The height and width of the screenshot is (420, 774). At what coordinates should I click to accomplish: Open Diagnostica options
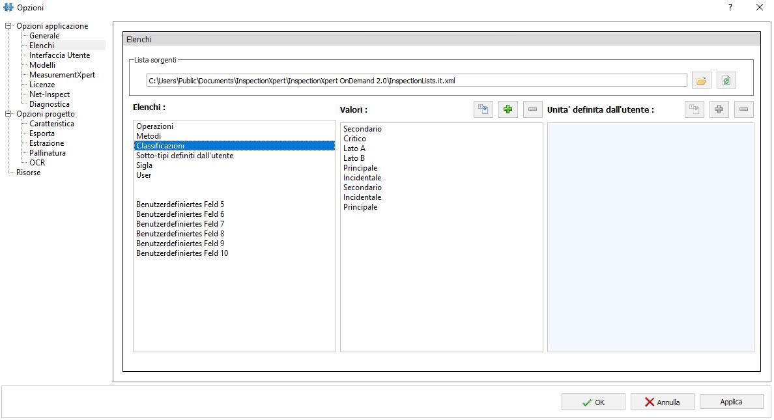pyautogui.click(x=50, y=104)
